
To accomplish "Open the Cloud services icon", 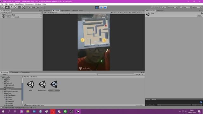I will 164,7.
